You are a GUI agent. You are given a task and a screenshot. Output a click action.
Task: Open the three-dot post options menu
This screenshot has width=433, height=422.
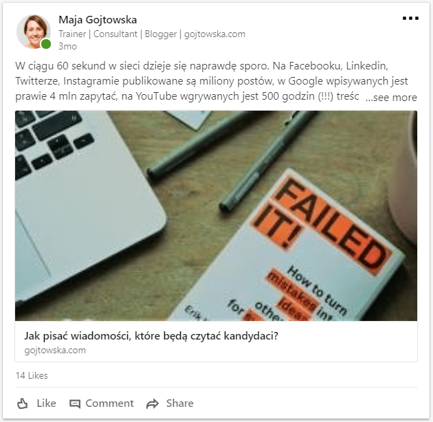click(x=410, y=19)
